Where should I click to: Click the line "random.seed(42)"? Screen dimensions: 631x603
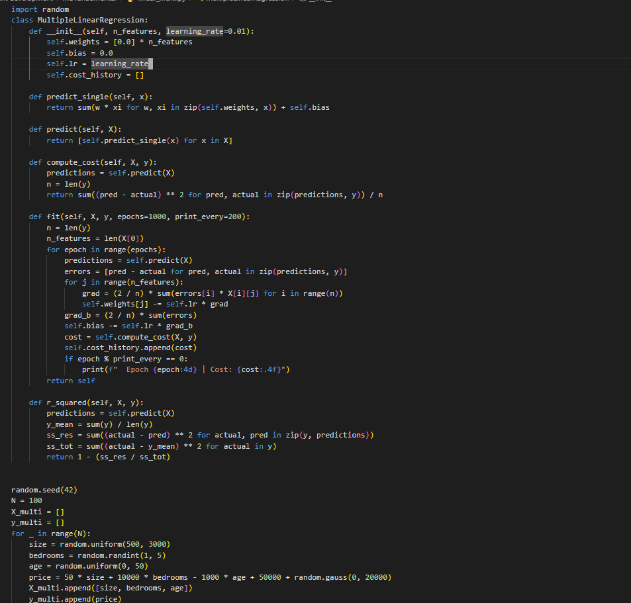(44, 490)
